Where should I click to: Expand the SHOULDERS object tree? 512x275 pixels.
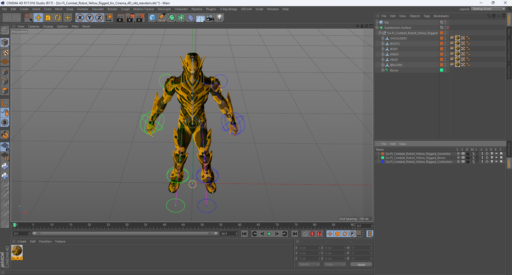coord(383,38)
